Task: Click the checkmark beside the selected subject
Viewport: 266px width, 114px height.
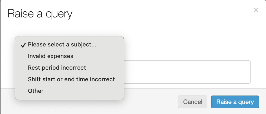Action: (23, 45)
